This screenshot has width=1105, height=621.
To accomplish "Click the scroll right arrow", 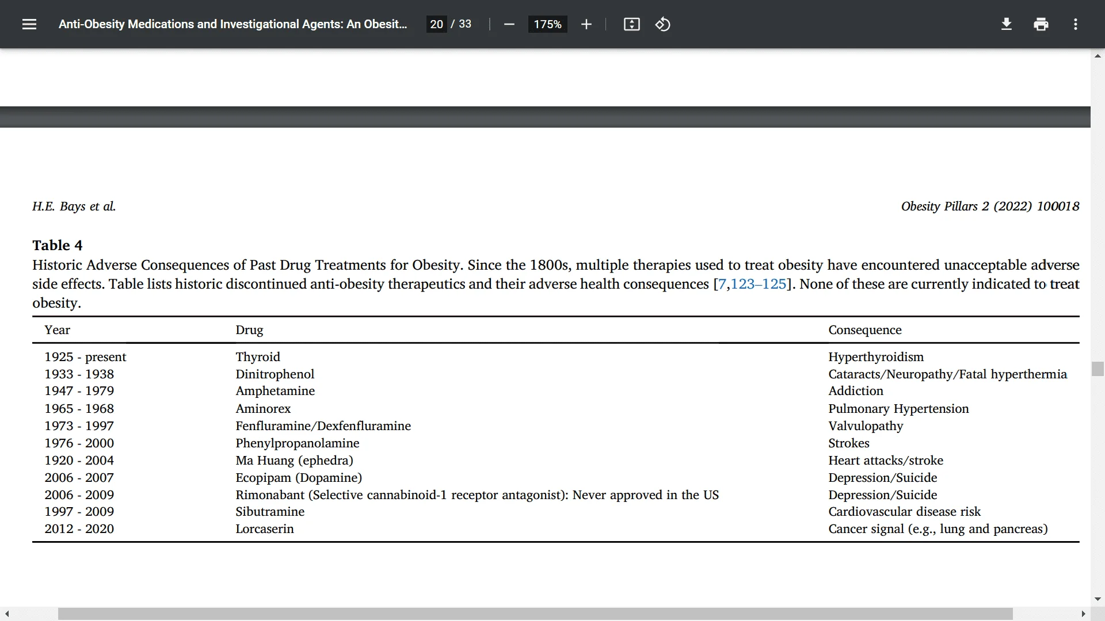I will 1083,614.
